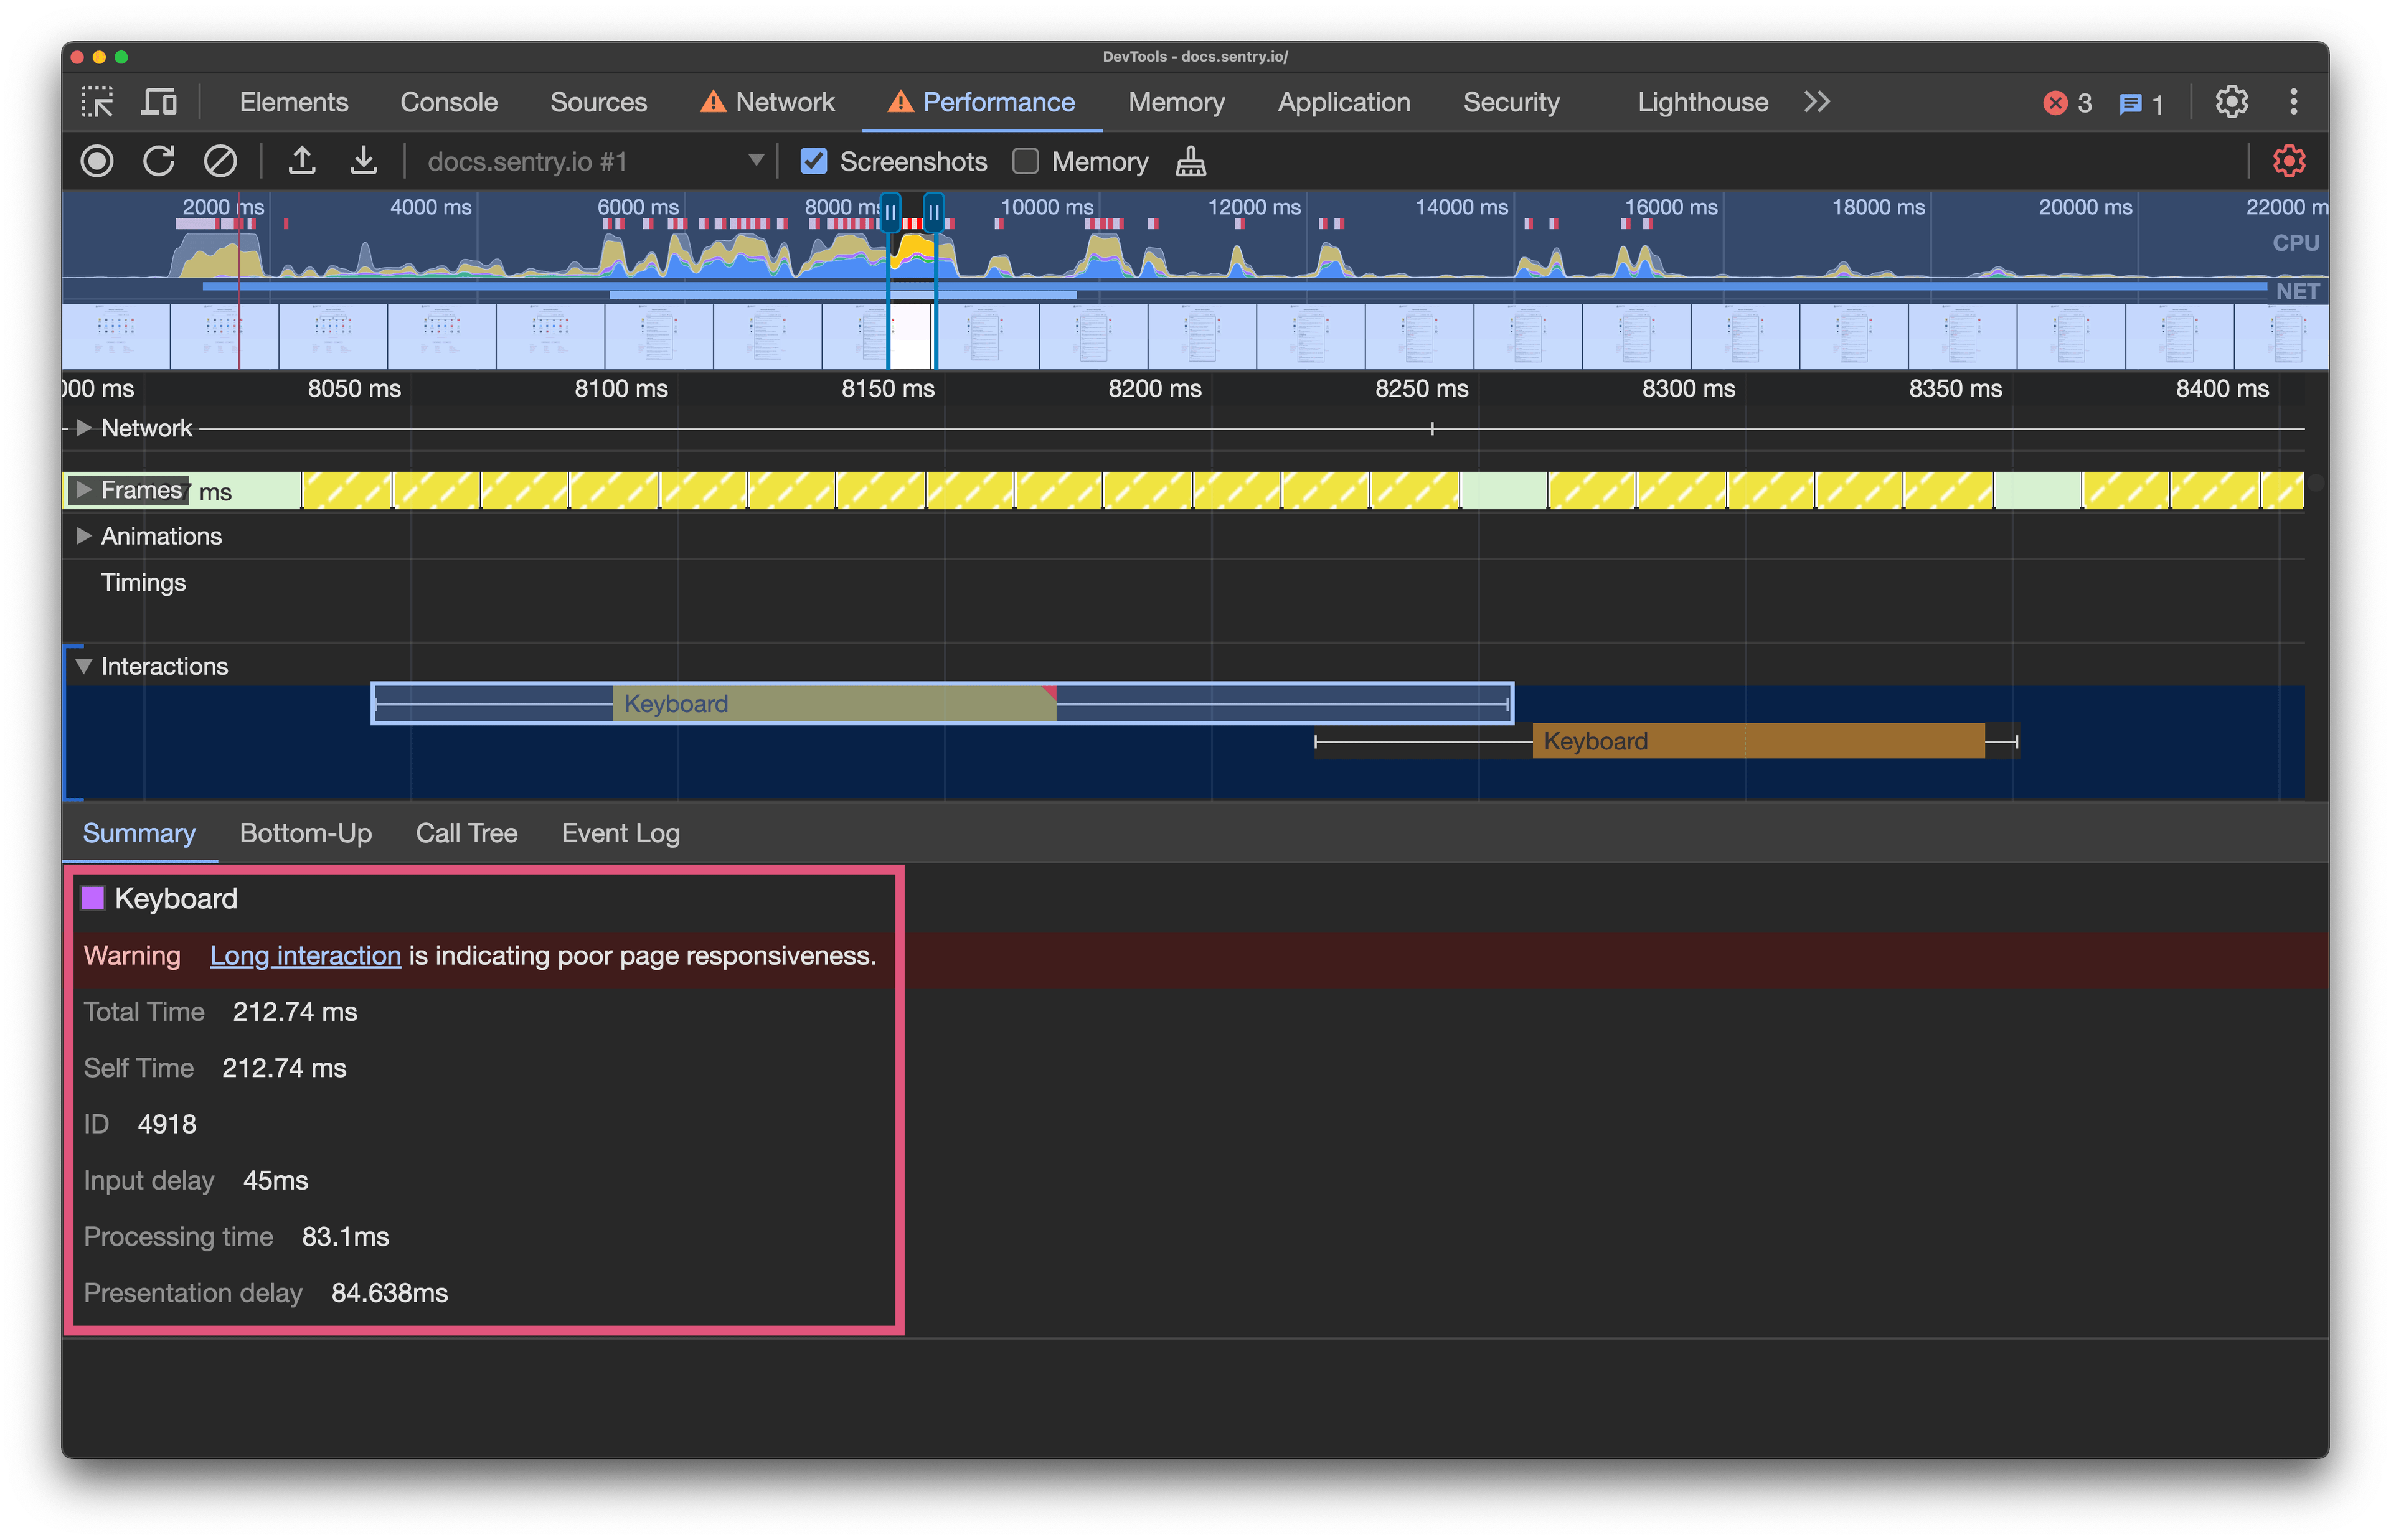Click the collect garbage broom icon
Image resolution: width=2391 pixels, height=1540 pixels.
(1190, 161)
